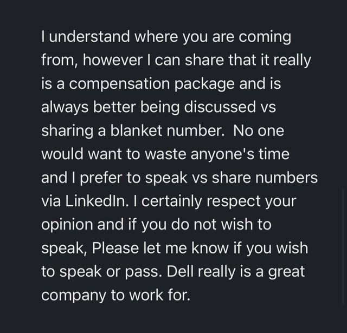
Task: Click the word "Dell" in the message
Action: (180, 271)
